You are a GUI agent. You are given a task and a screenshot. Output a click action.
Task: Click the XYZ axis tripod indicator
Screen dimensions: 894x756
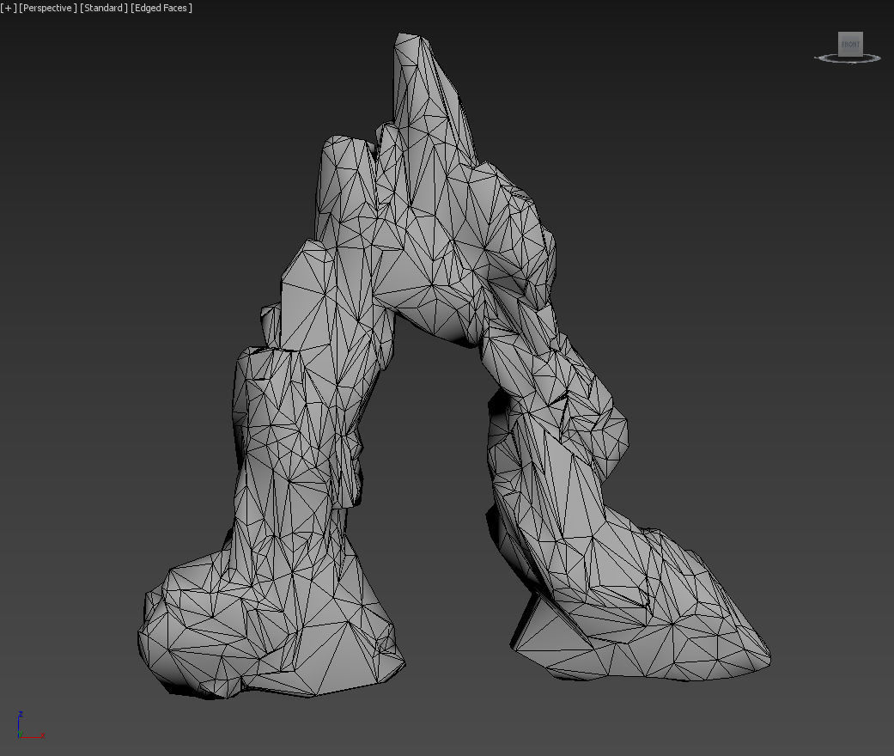point(30,726)
